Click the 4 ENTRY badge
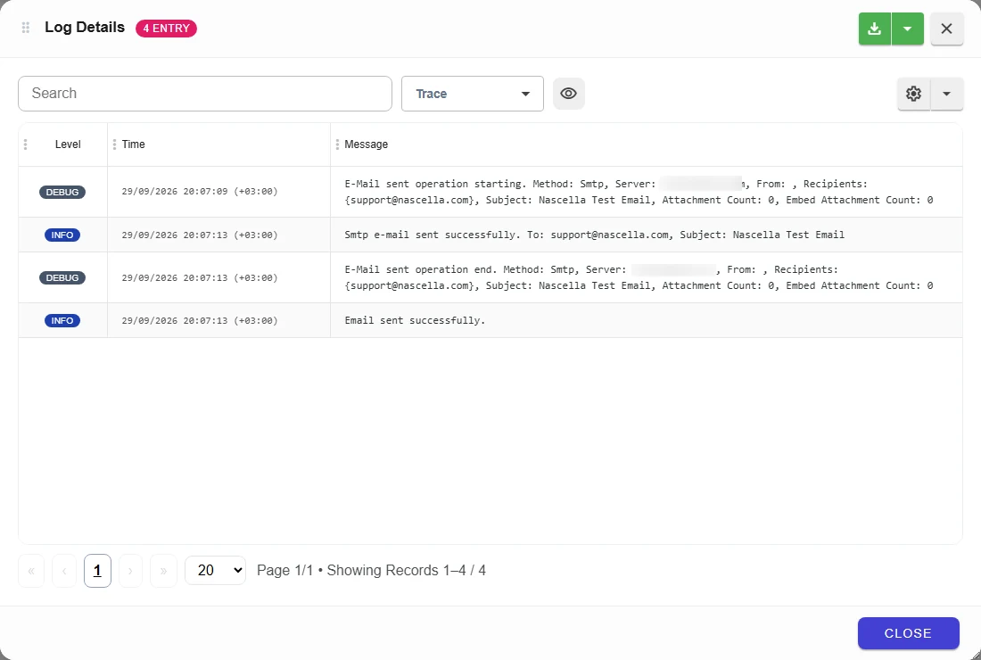 [167, 29]
